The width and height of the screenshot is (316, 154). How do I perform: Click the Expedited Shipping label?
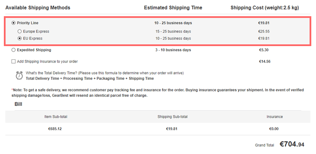coord(34,50)
